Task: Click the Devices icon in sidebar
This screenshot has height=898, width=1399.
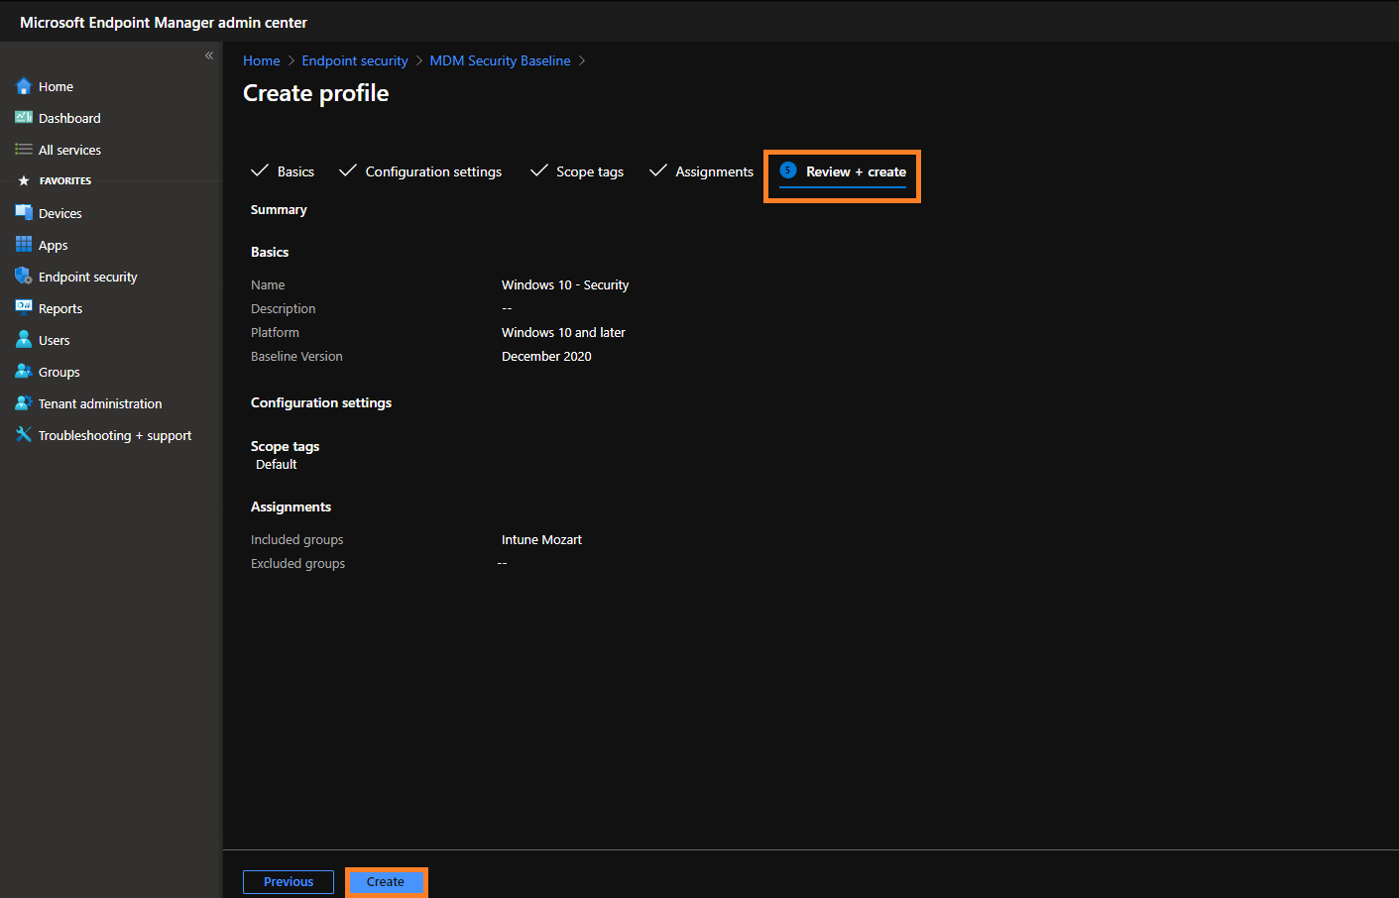Action: (24, 213)
